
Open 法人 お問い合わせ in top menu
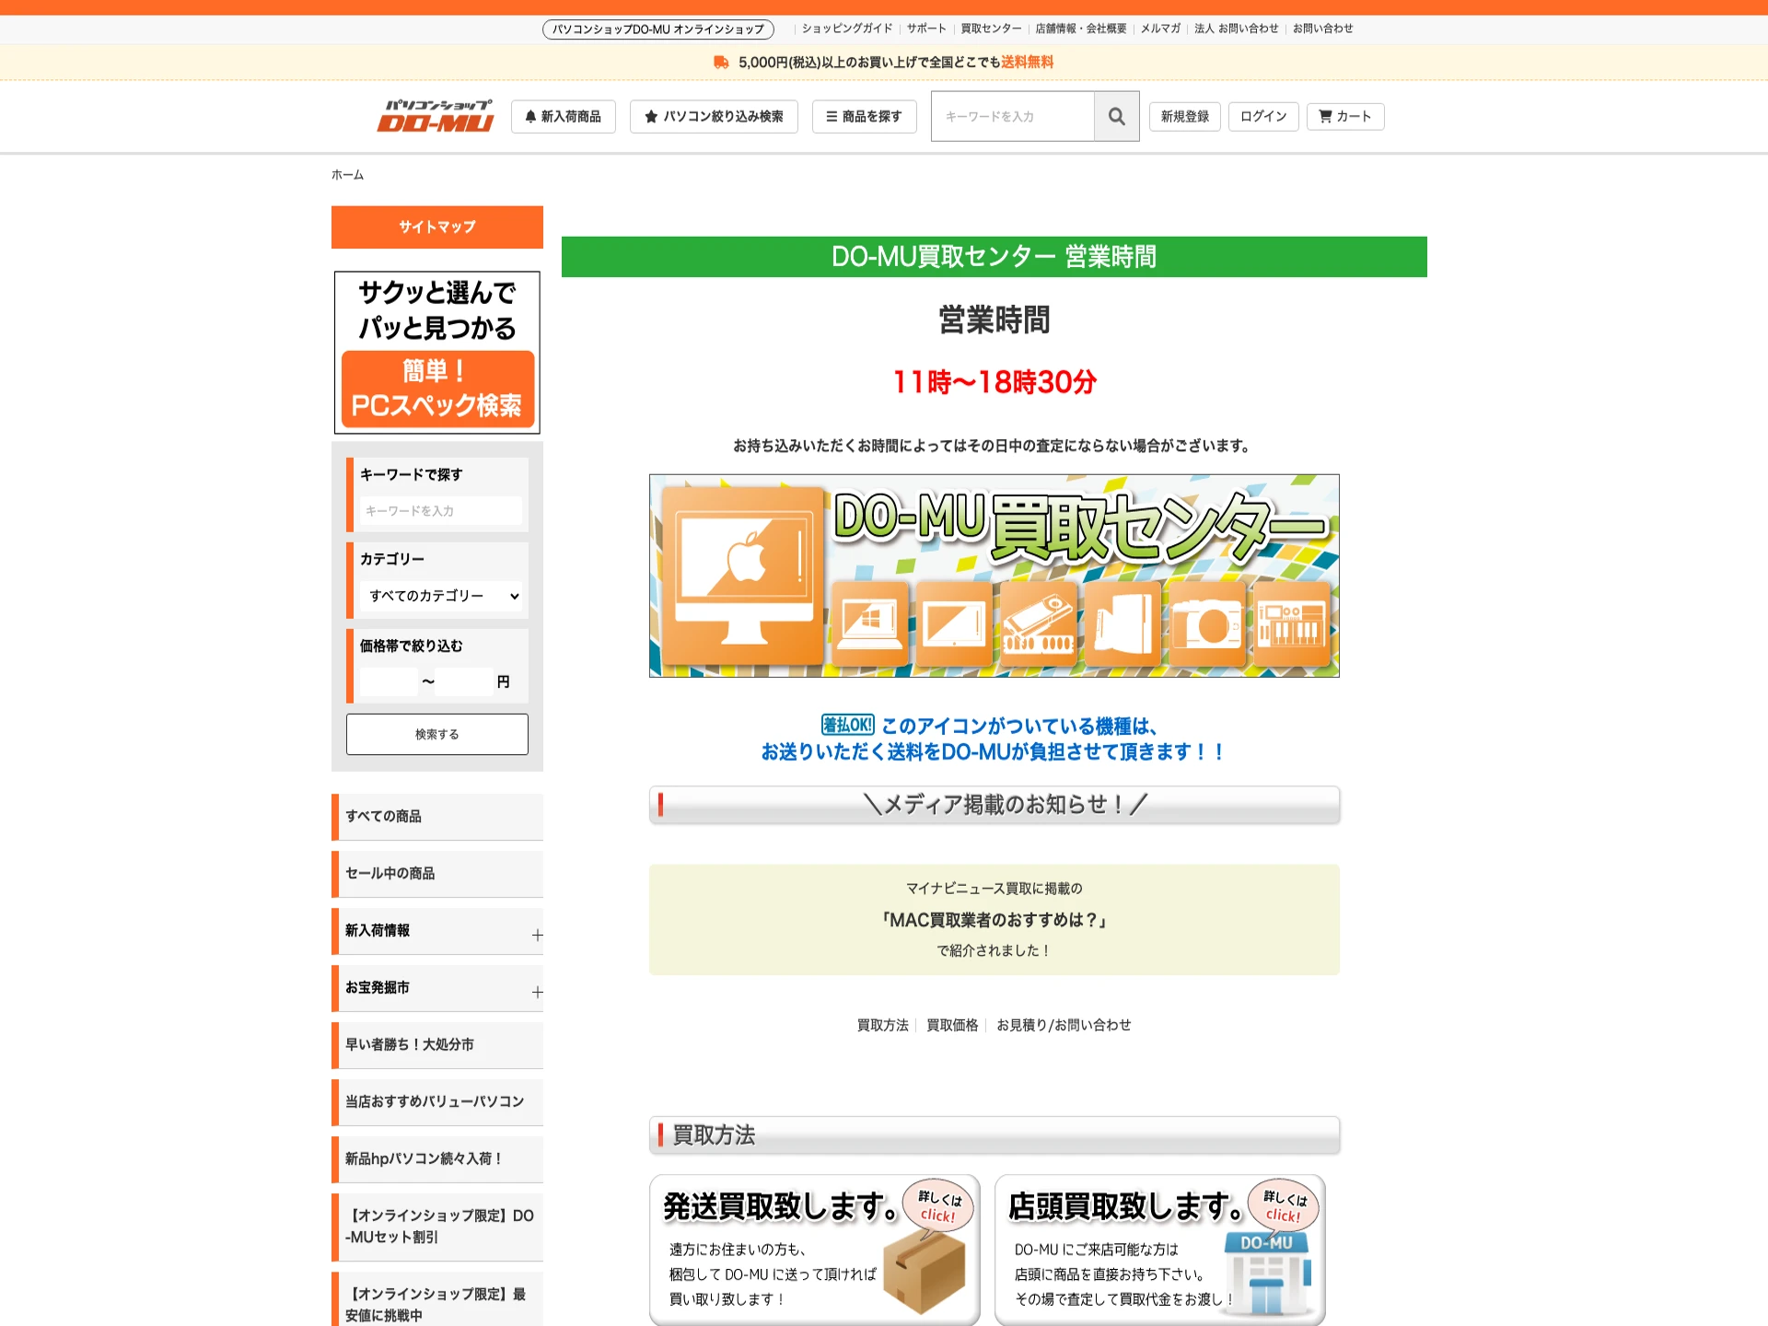click(x=1237, y=29)
